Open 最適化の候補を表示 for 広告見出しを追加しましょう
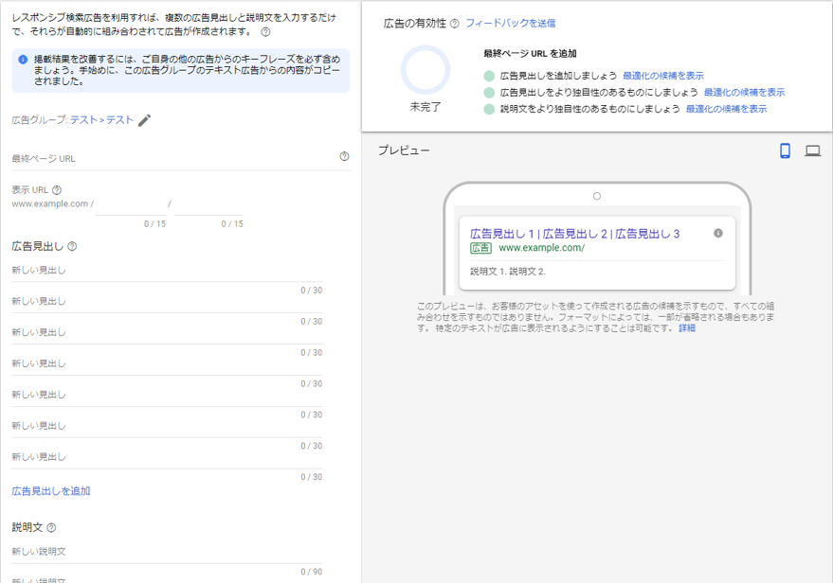 click(663, 76)
